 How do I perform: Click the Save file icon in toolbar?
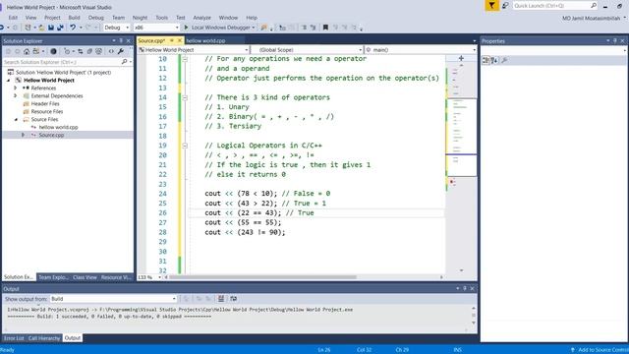coord(51,28)
